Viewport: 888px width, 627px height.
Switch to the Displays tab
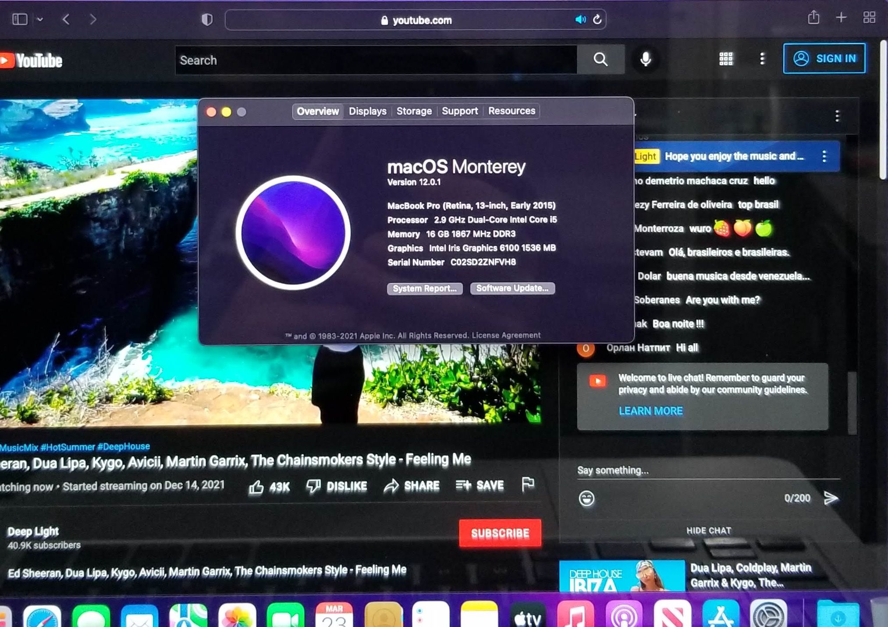(x=367, y=111)
